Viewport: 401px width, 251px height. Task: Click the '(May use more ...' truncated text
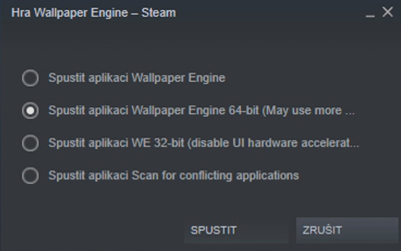[x=309, y=110]
